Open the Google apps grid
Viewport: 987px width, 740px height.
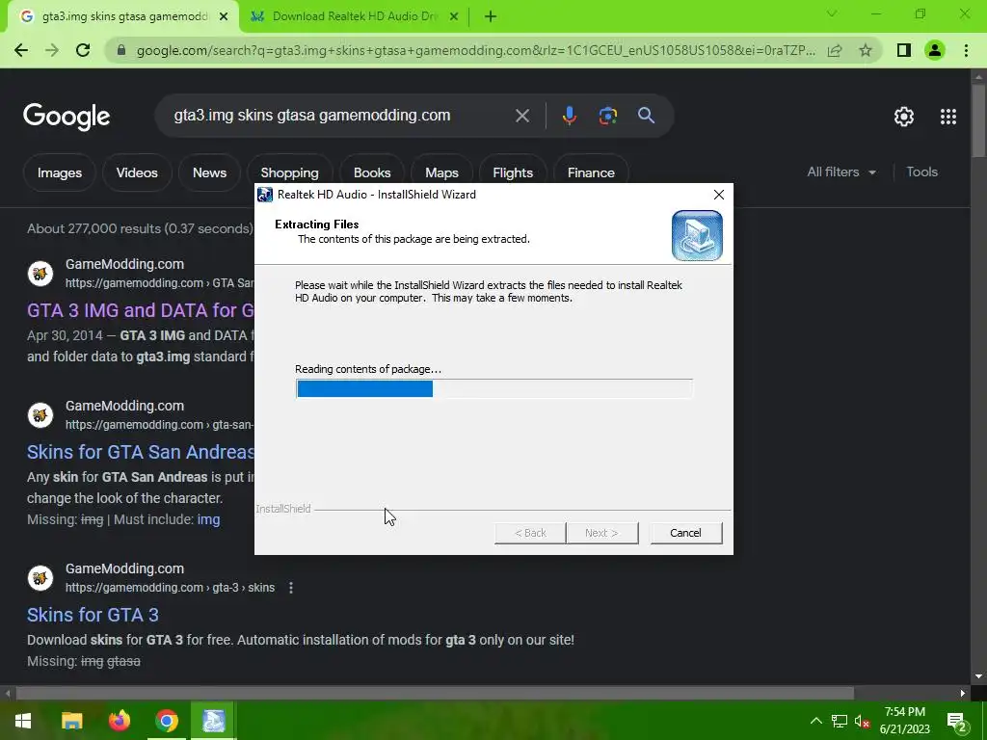pyautogui.click(x=948, y=117)
